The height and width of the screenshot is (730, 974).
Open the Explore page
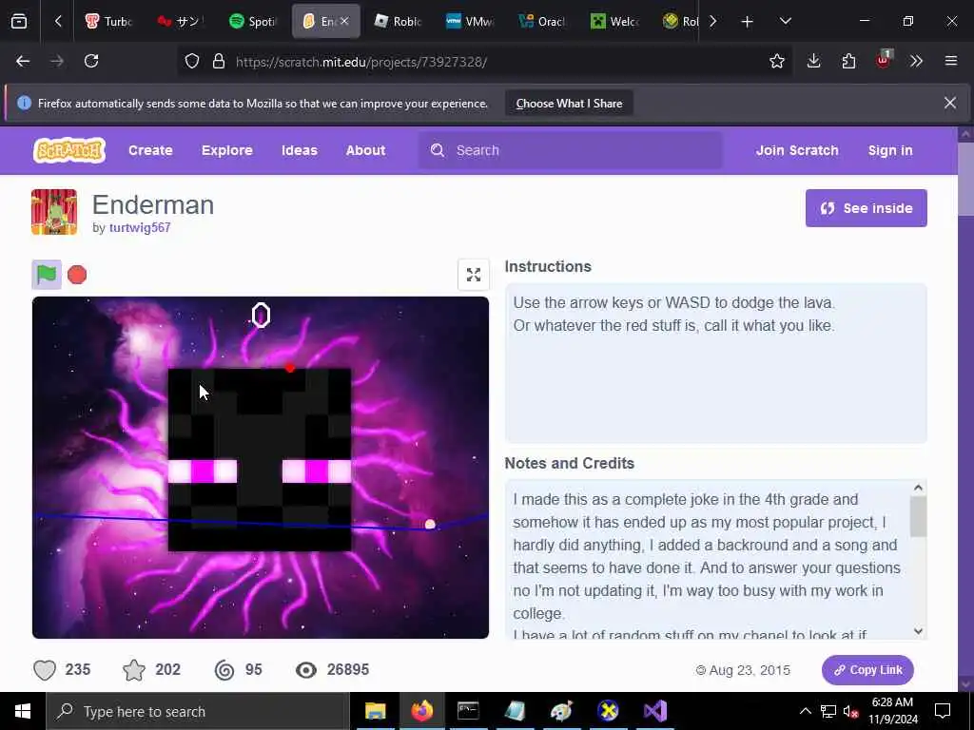[226, 150]
